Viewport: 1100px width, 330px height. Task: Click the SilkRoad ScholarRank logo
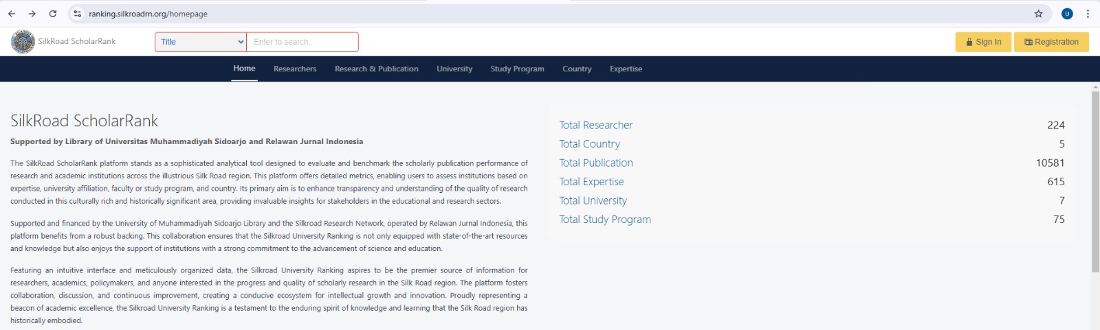[x=23, y=42]
